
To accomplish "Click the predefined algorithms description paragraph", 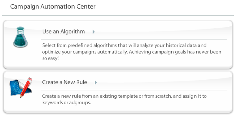I will click(x=132, y=52).
